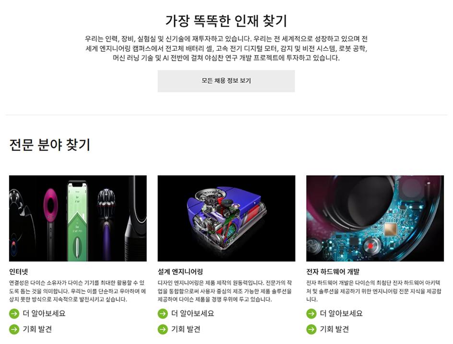Click green arrow beside 설계 엔지니어링 기회 발견

(x=163, y=329)
